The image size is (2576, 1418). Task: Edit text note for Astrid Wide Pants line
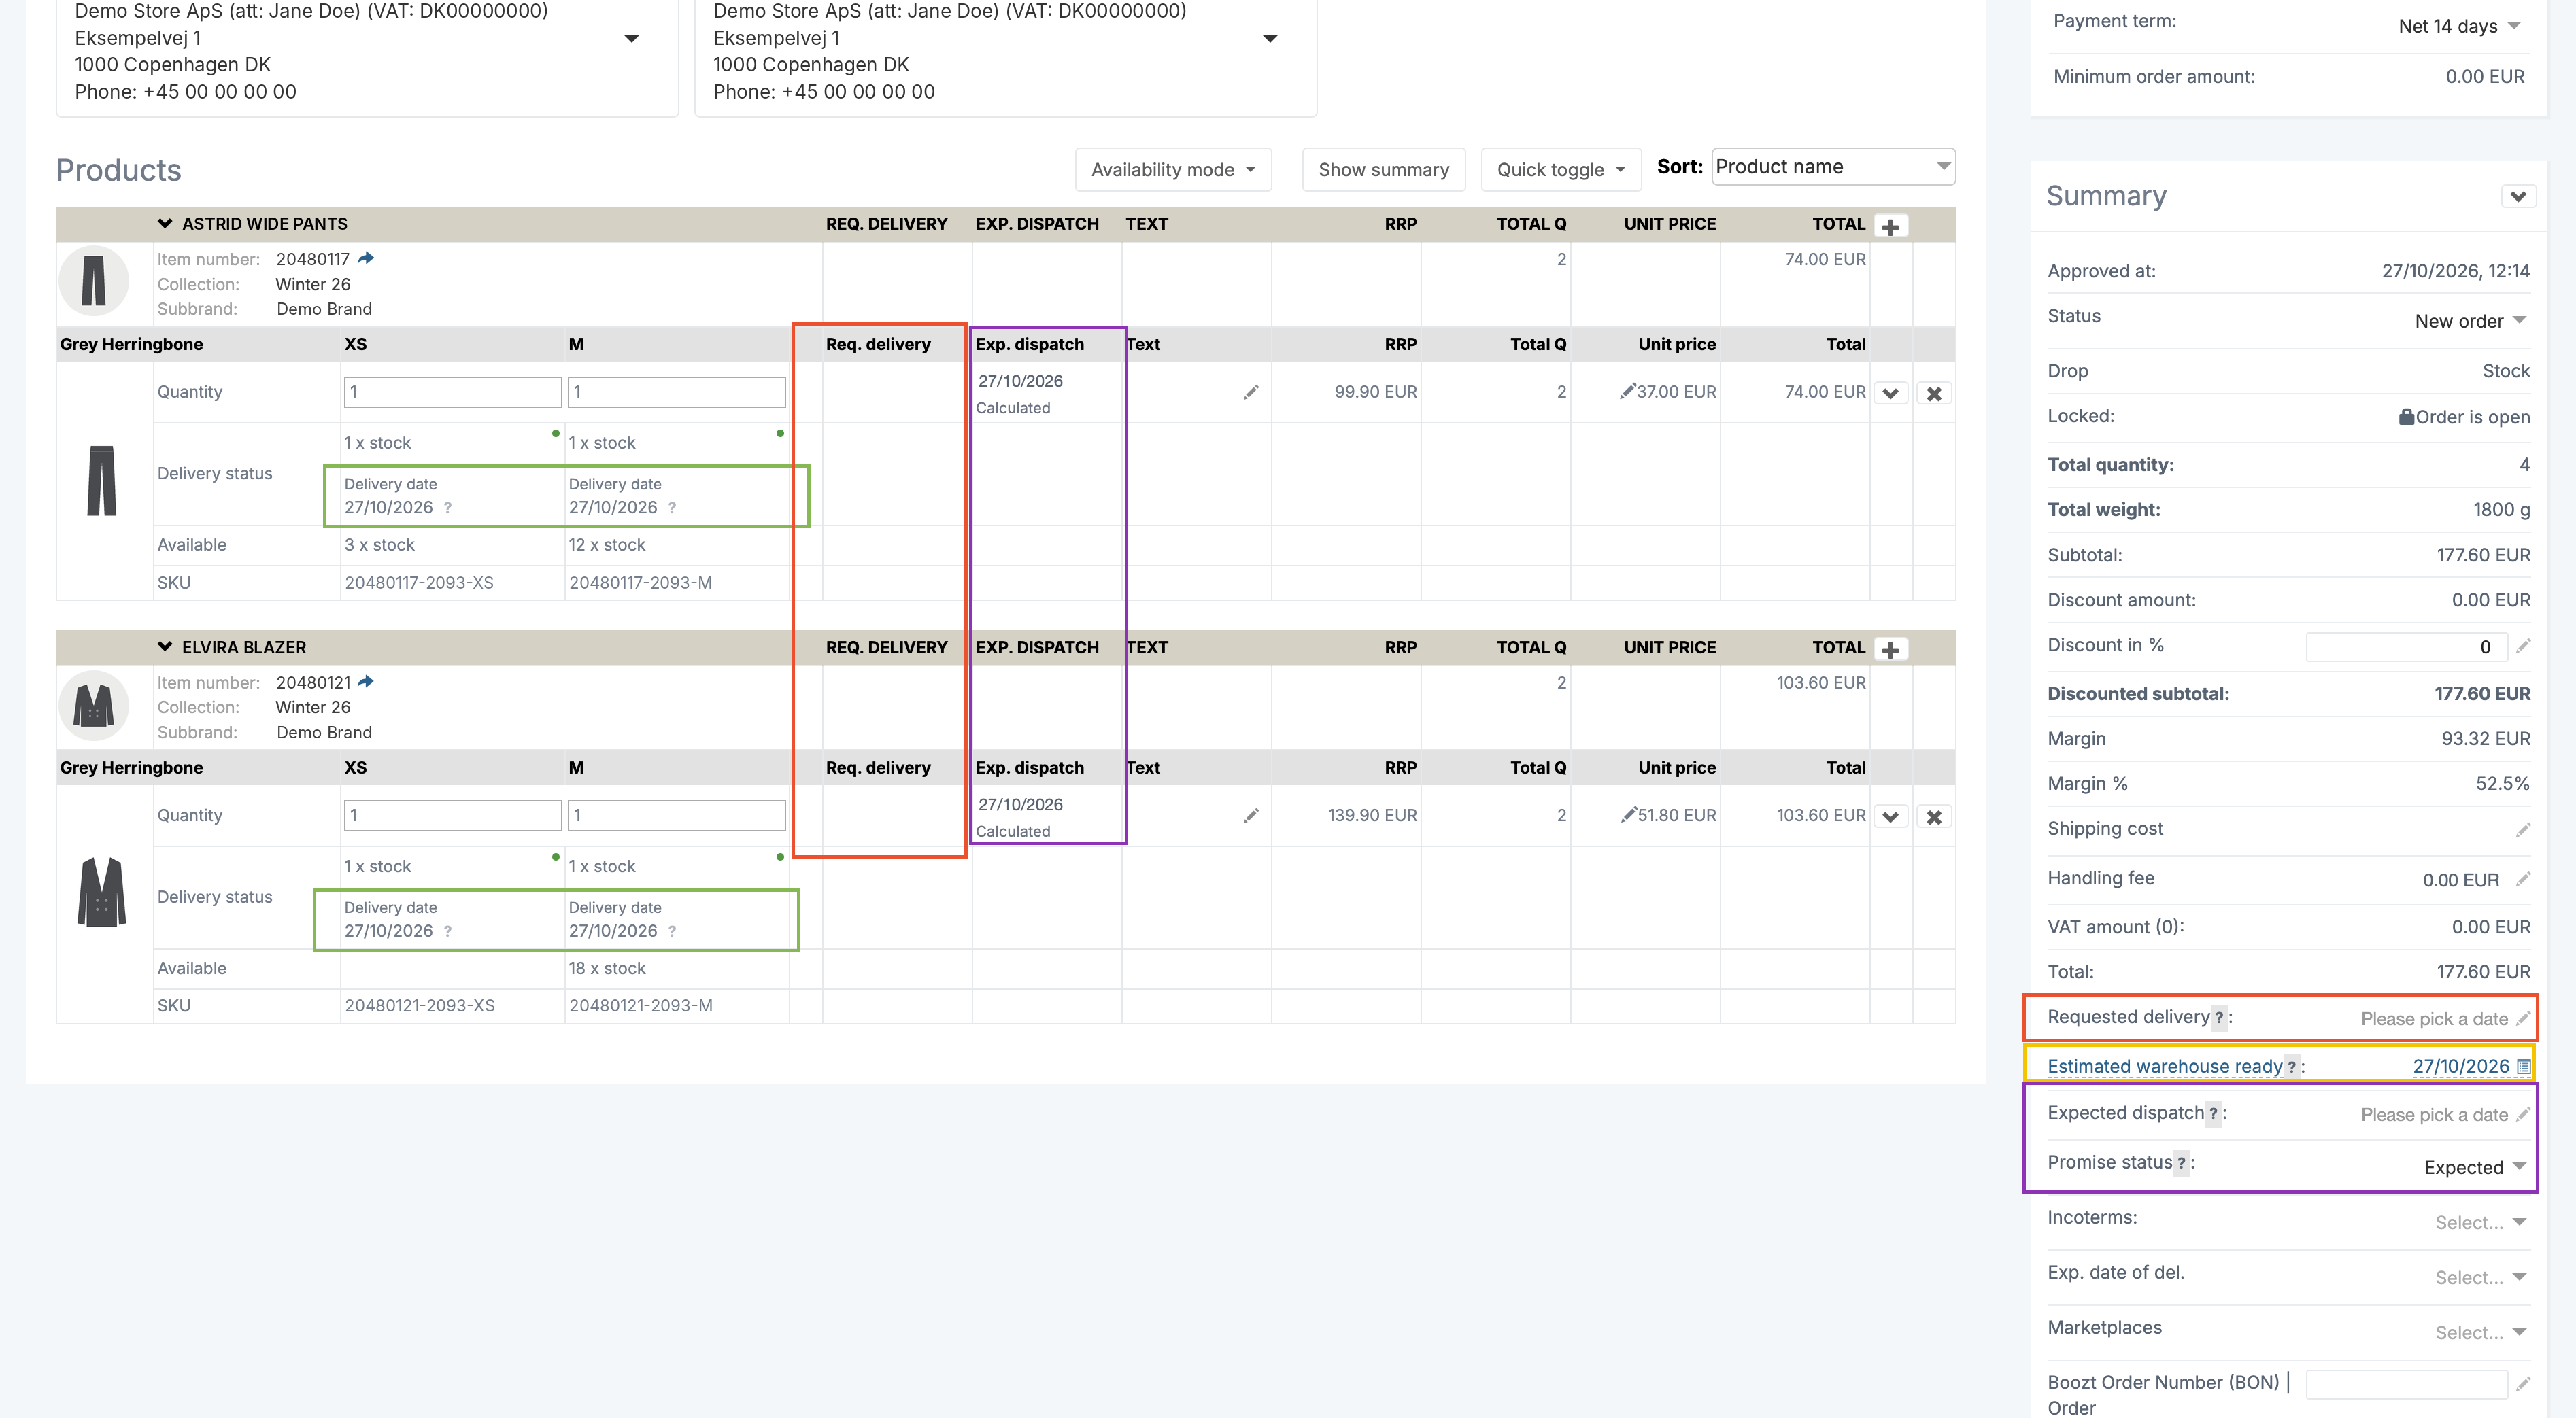coord(1251,393)
